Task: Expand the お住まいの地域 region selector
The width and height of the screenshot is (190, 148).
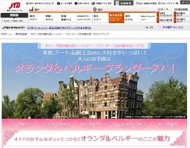Action: tap(14, 20)
